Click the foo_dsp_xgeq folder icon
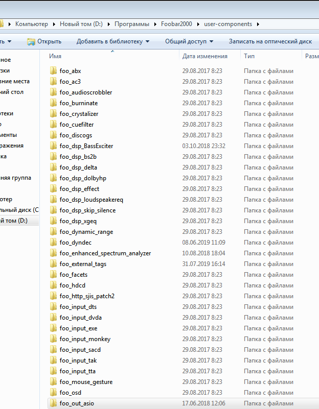 [53, 221]
